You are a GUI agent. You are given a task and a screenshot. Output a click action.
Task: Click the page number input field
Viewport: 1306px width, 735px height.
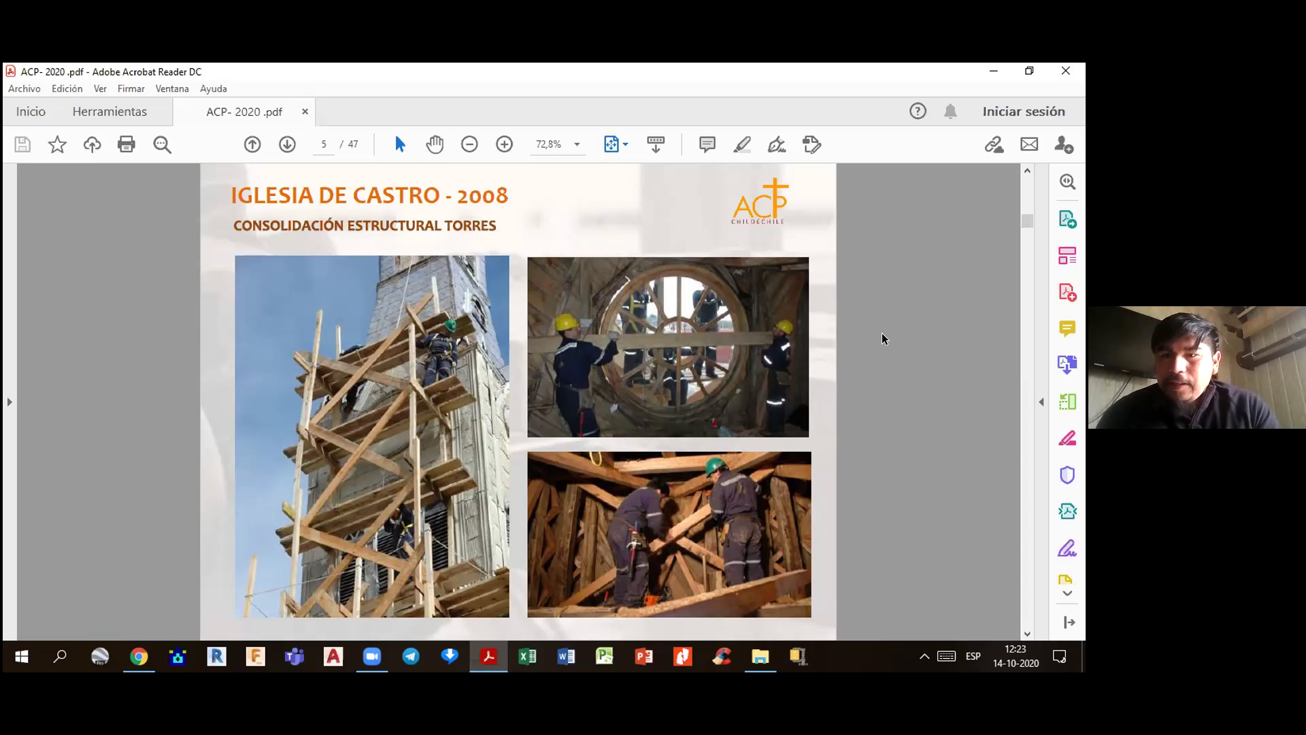pyautogui.click(x=324, y=144)
